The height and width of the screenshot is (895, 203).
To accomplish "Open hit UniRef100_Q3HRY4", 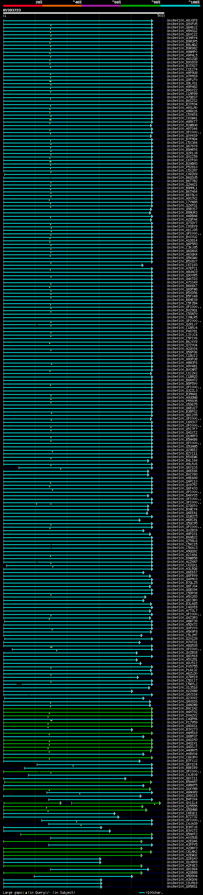I will click(x=182, y=38).
